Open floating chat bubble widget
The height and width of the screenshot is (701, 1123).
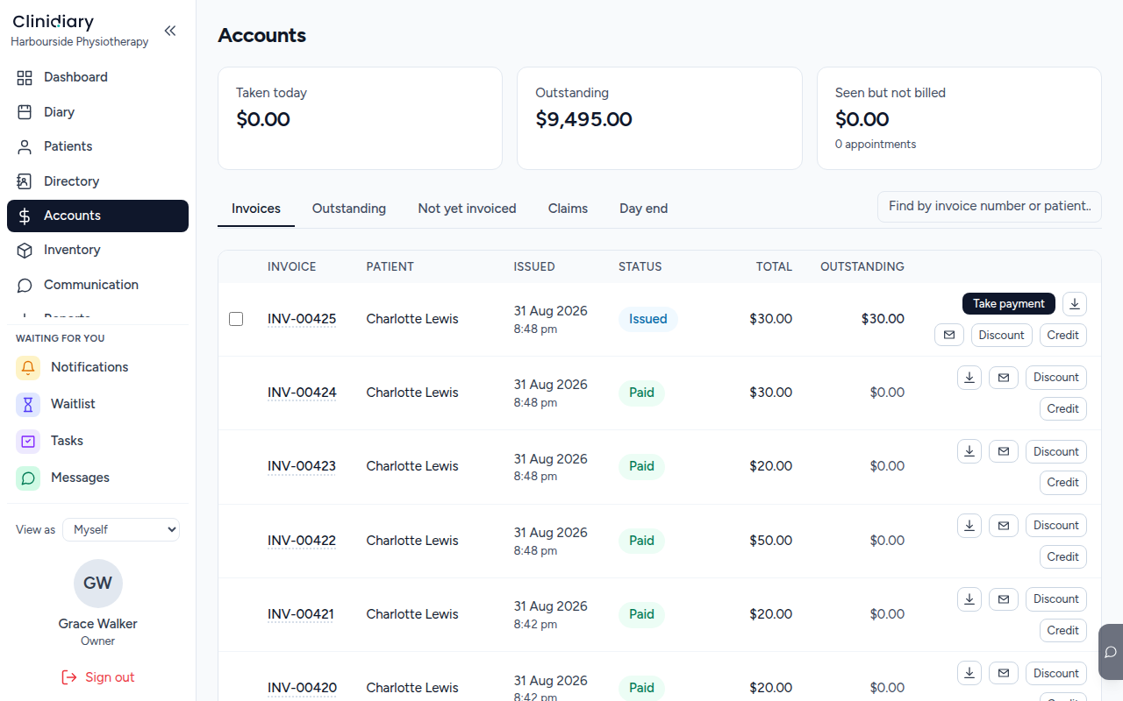tap(1111, 652)
